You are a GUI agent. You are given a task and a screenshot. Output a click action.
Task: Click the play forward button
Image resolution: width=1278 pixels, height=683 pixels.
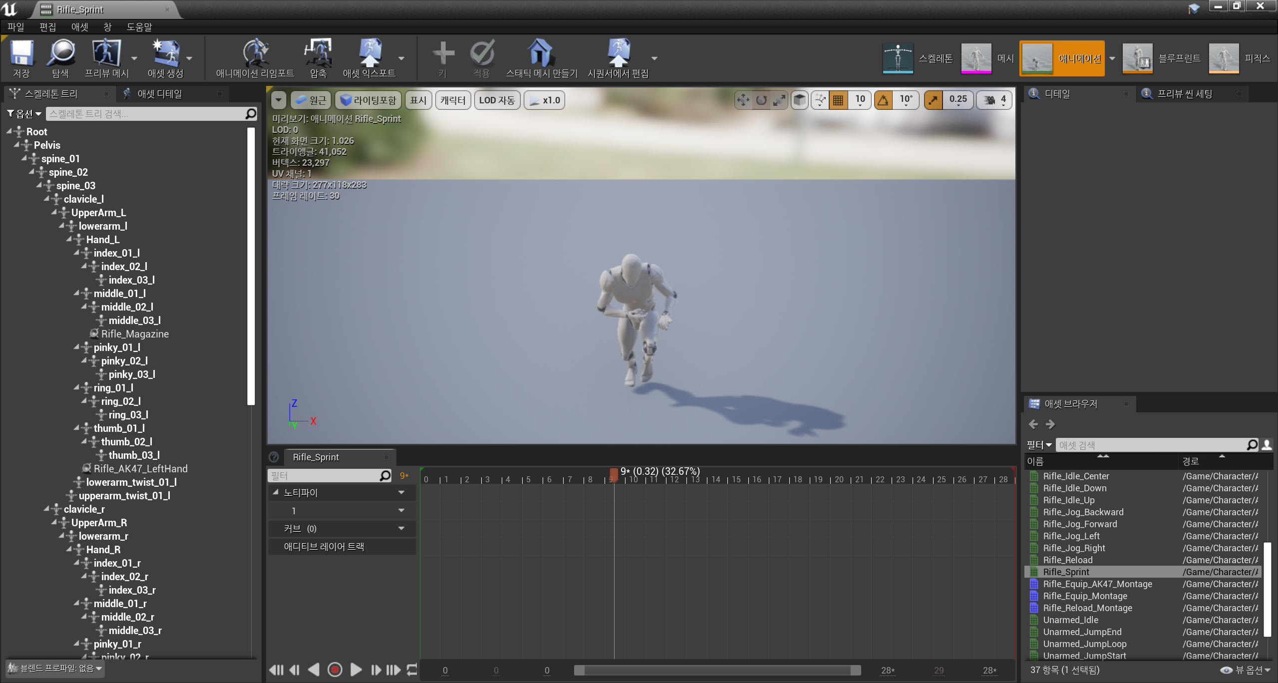[355, 670]
